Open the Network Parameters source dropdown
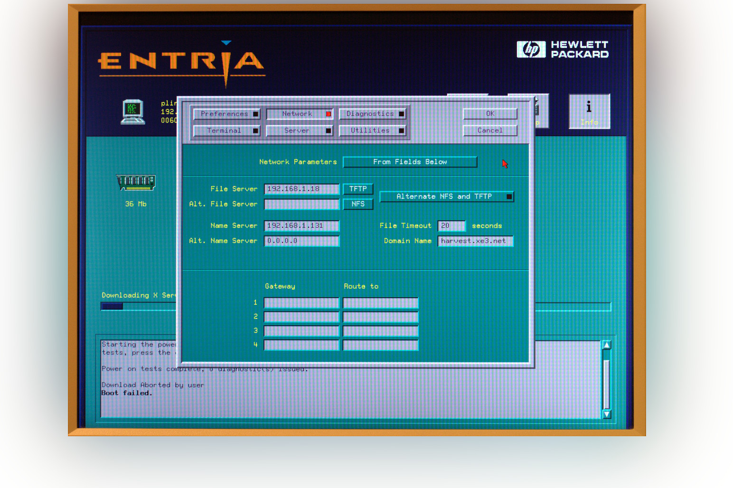This screenshot has height=488, width=733. point(410,162)
